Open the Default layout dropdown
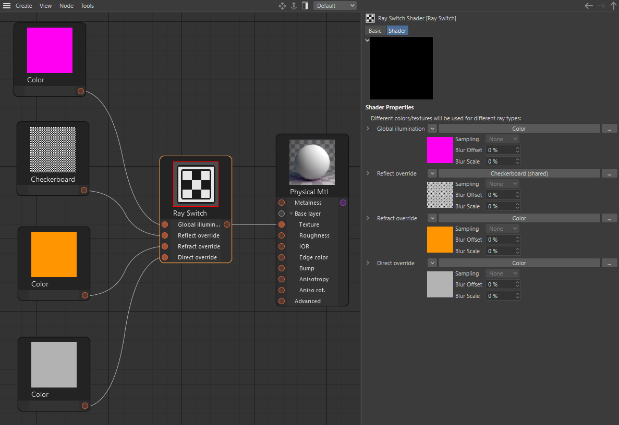Viewport: 619px width, 425px height. [x=335, y=6]
